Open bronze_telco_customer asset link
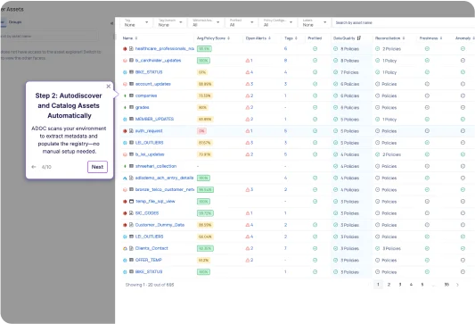475x324 pixels. (x=165, y=189)
